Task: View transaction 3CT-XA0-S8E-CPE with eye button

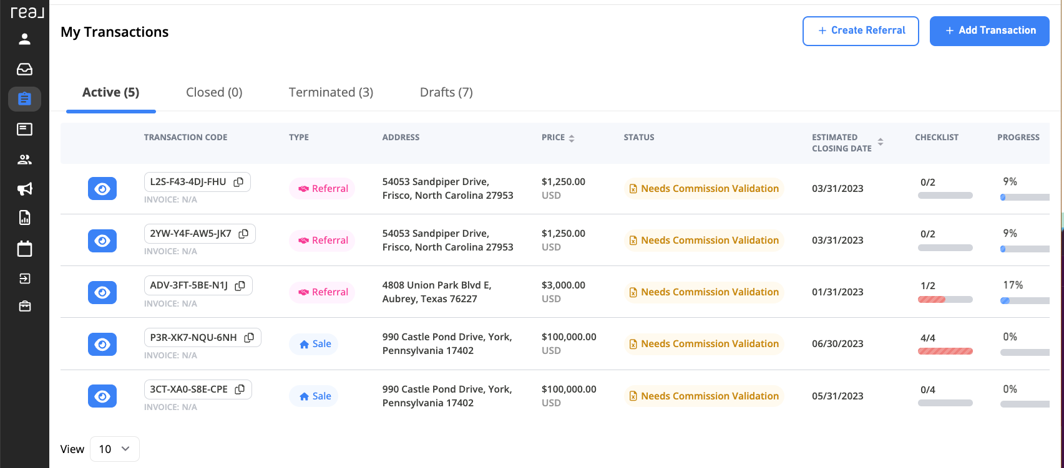Action: [102, 396]
